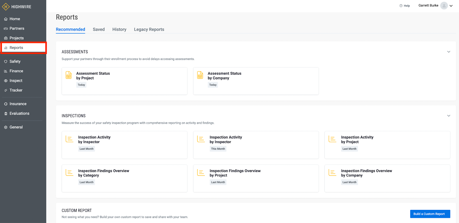Open Assessment Status by Project report
Viewport: 459px width, 223px height.
pos(125,81)
